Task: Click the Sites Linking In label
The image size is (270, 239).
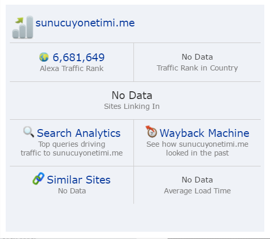Action: pos(132,106)
